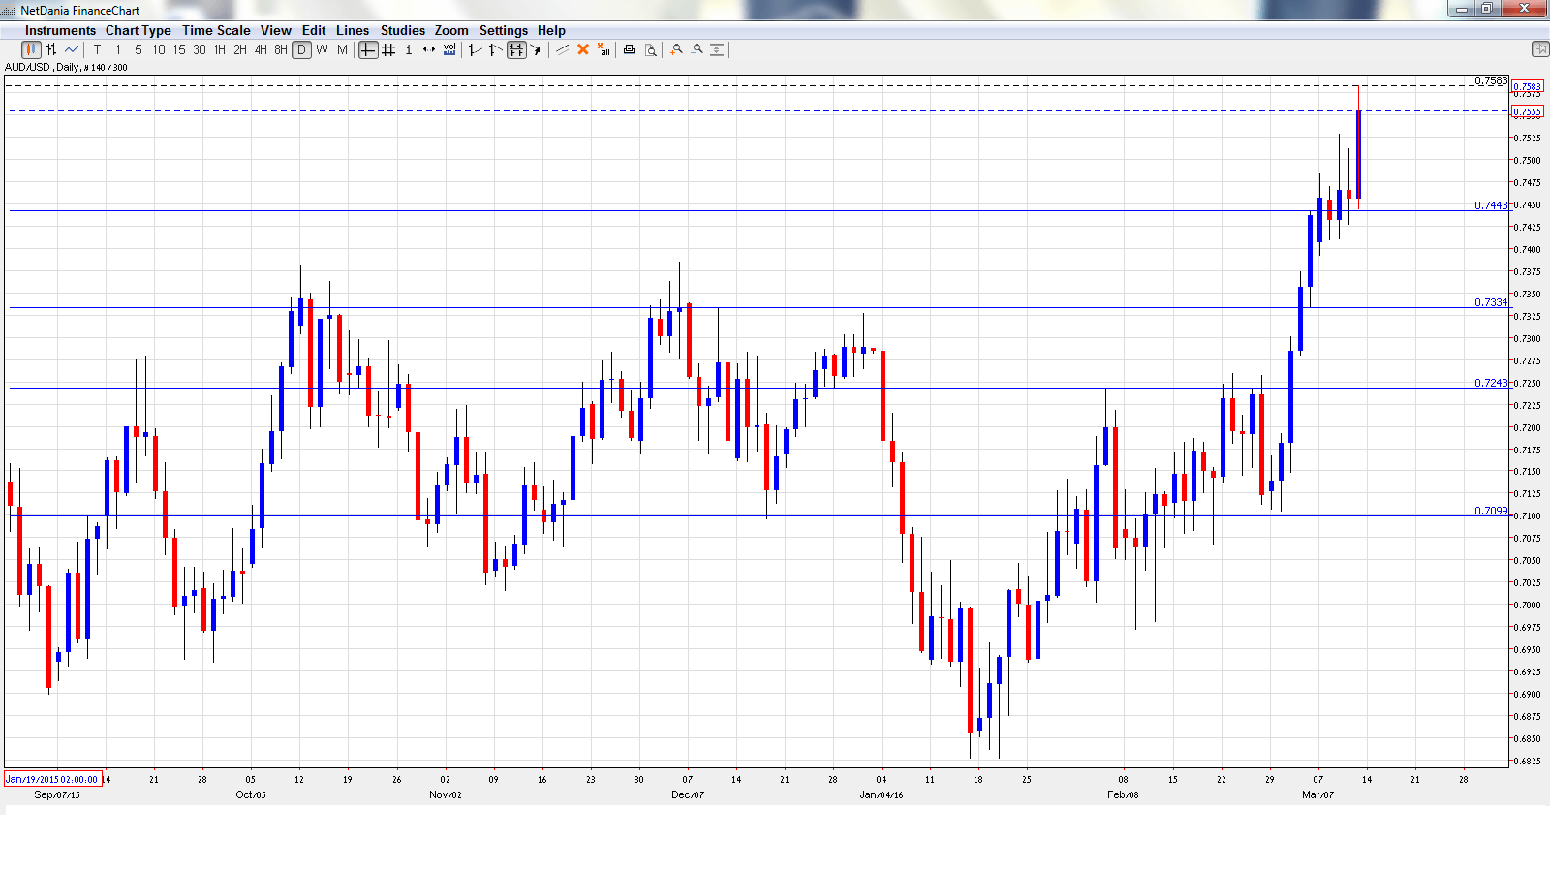Open the Studies menu
Screen dimensions: 1550x872
click(402, 30)
